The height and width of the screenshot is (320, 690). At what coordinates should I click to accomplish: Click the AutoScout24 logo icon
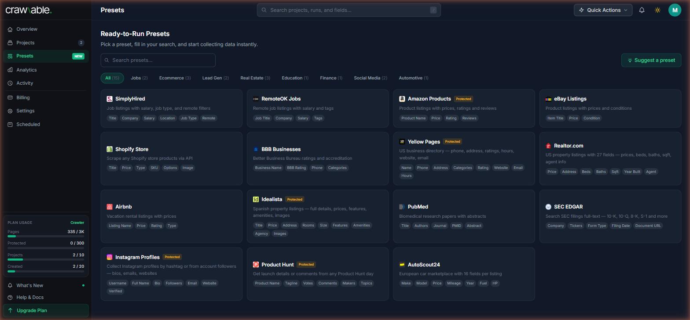pyautogui.click(x=402, y=265)
